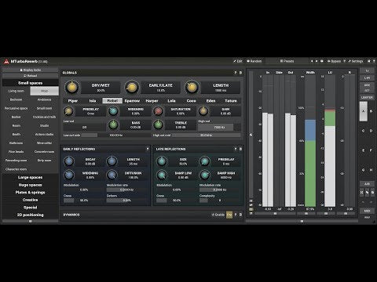Select the Isla algorithm tab
This screenshot has height=282, width=377.
coord(93,101)
